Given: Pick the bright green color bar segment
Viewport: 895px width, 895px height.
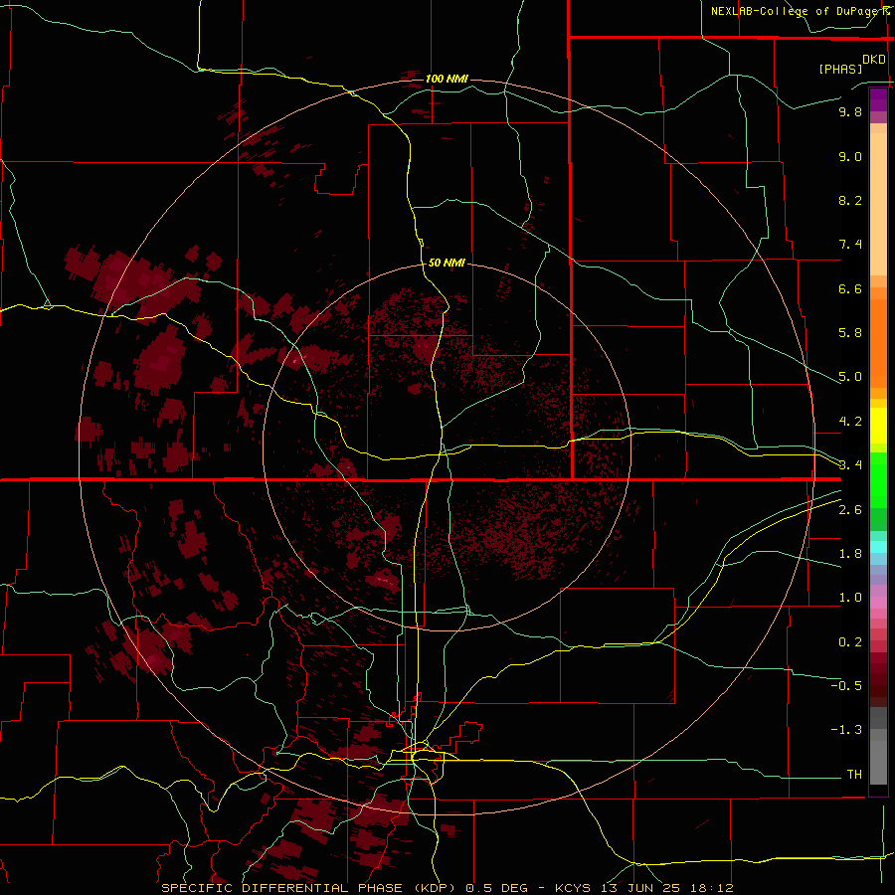Looking at the screenshot, I should tap(878, 480).
